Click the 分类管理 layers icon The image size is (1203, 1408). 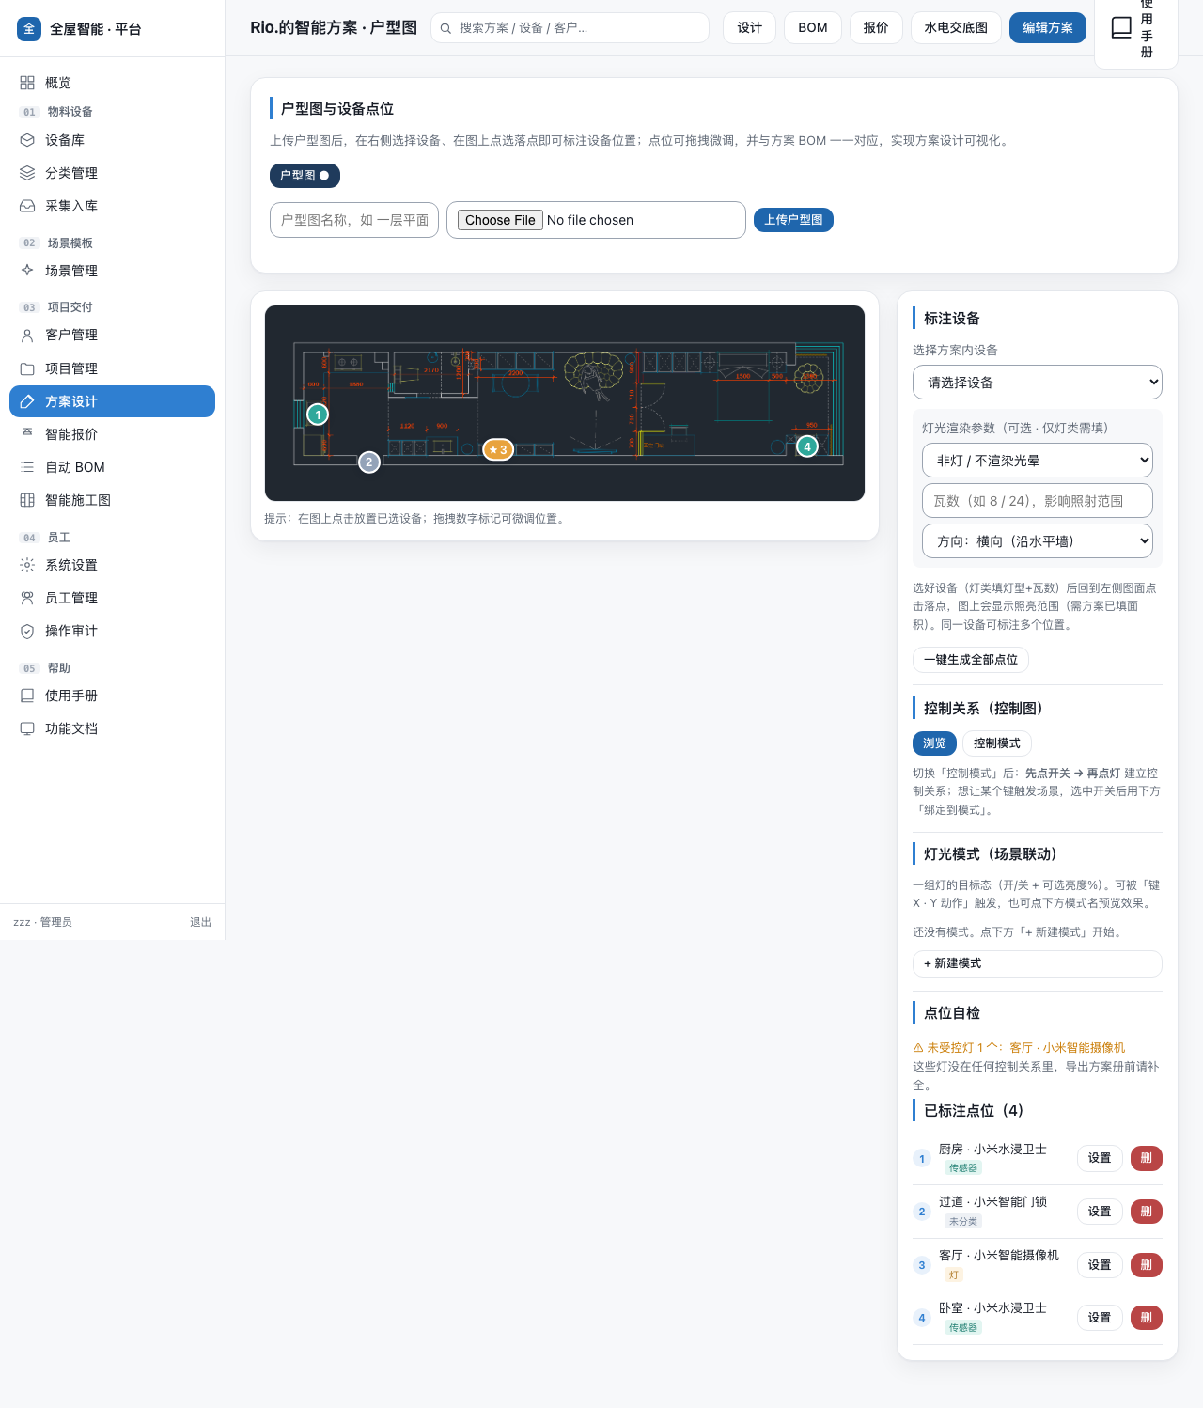[x=27, y=173]
